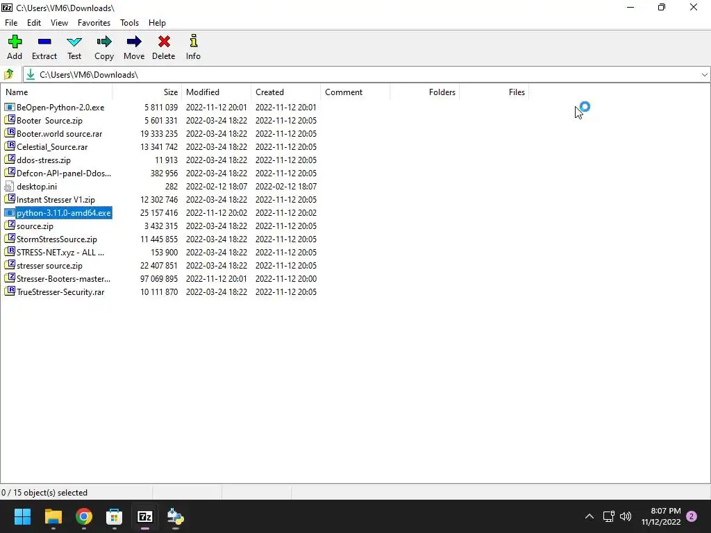The height and width of the screenshot is (533, 711).
Task: Click the network tray icon
Action: [x=608, y=516]
